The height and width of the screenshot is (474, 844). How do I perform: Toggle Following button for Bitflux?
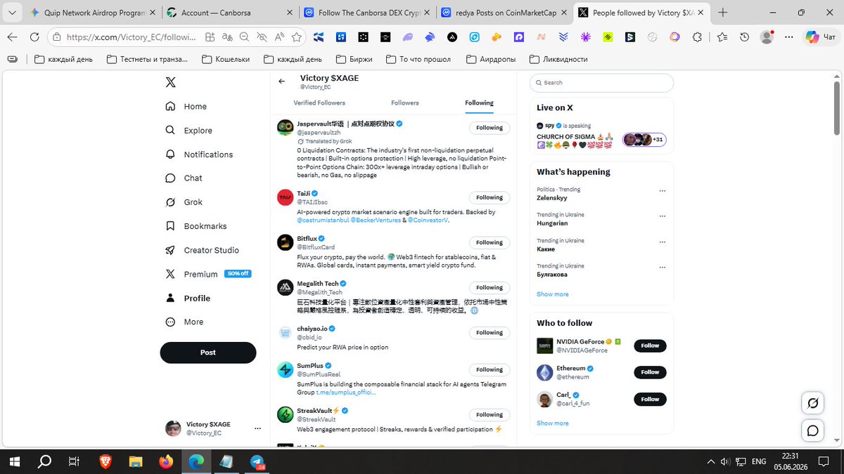pyautogui.click(x=490, y=242)
